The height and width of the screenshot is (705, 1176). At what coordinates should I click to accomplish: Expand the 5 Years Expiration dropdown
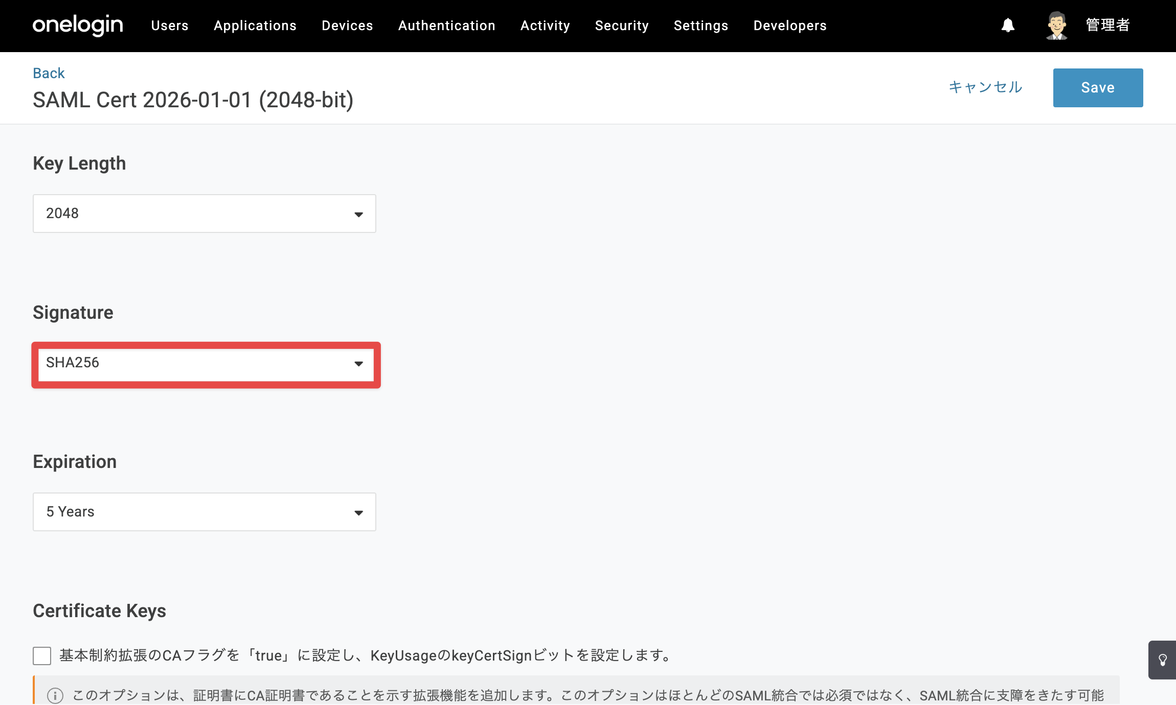click(x=205, y=512)
